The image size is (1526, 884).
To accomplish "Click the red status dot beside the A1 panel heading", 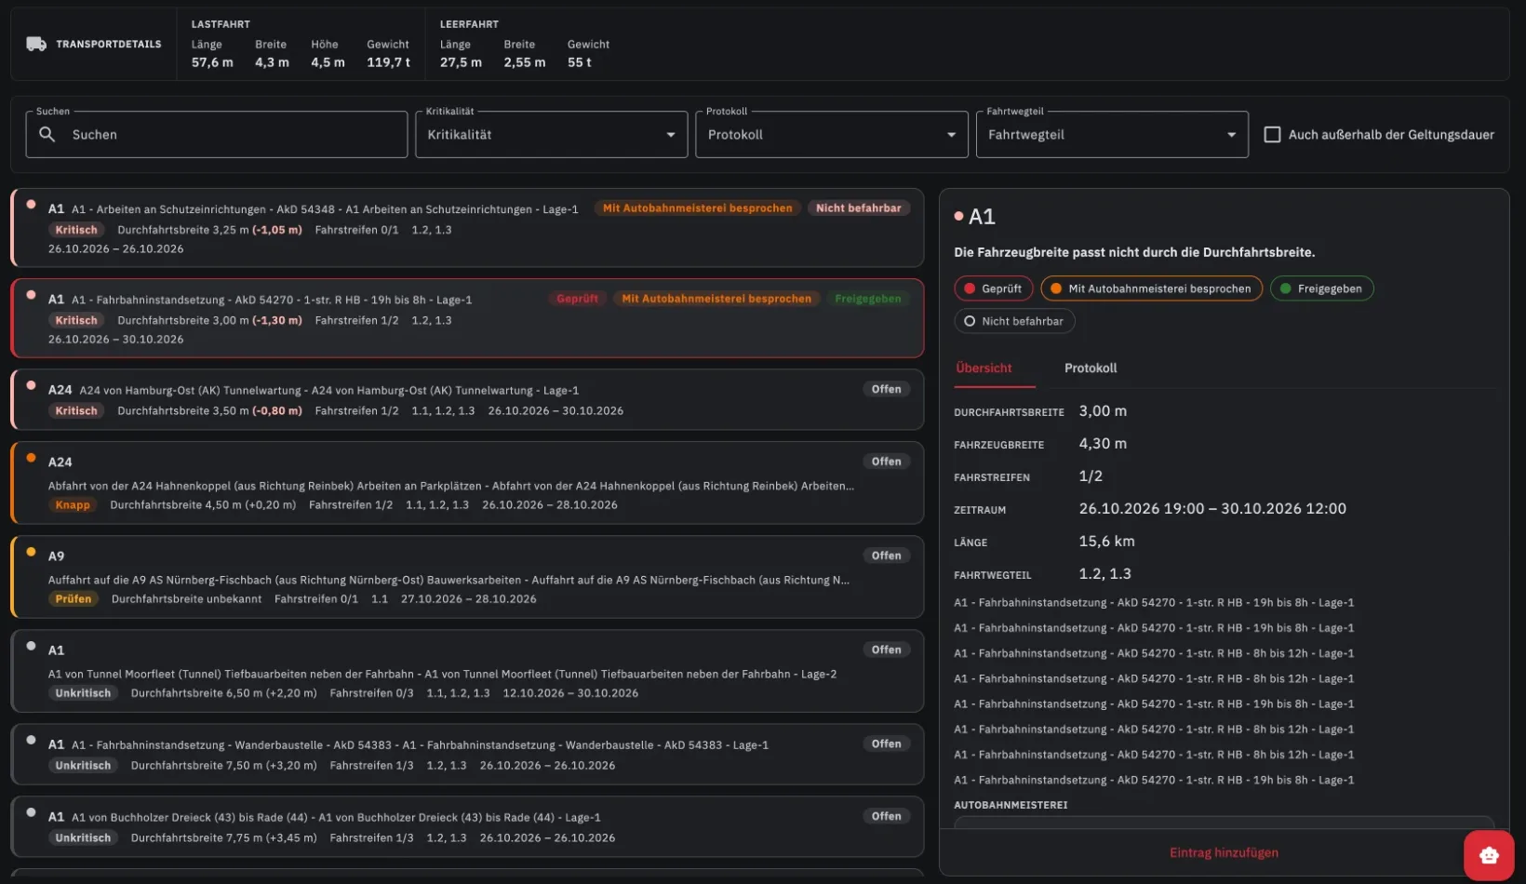I will click(958, 216).
